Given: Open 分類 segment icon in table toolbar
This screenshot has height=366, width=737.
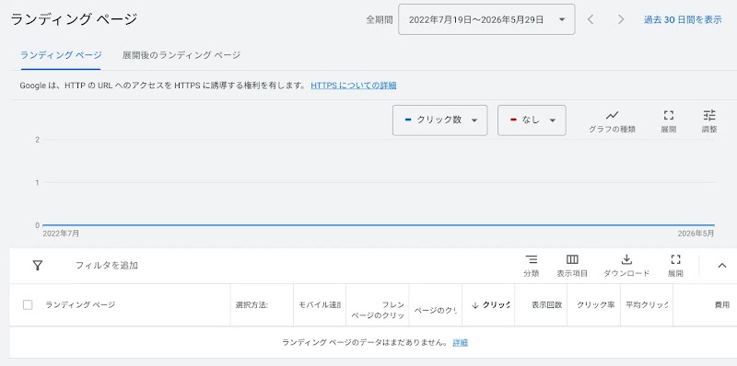Looking at the screenshot, I should click(x=532, y=266).
